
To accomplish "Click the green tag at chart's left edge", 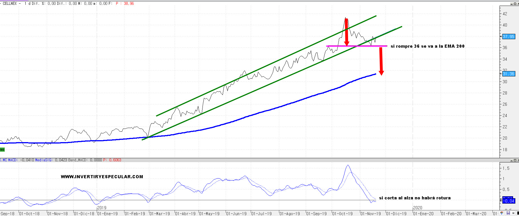I will pos(2,149).
